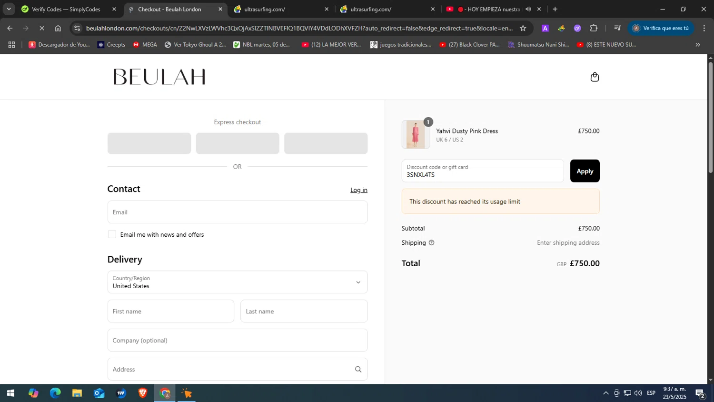Open the media control icon in toolbar
The width and height of the screenshot is (714, 402).
(x=618, y=28)
